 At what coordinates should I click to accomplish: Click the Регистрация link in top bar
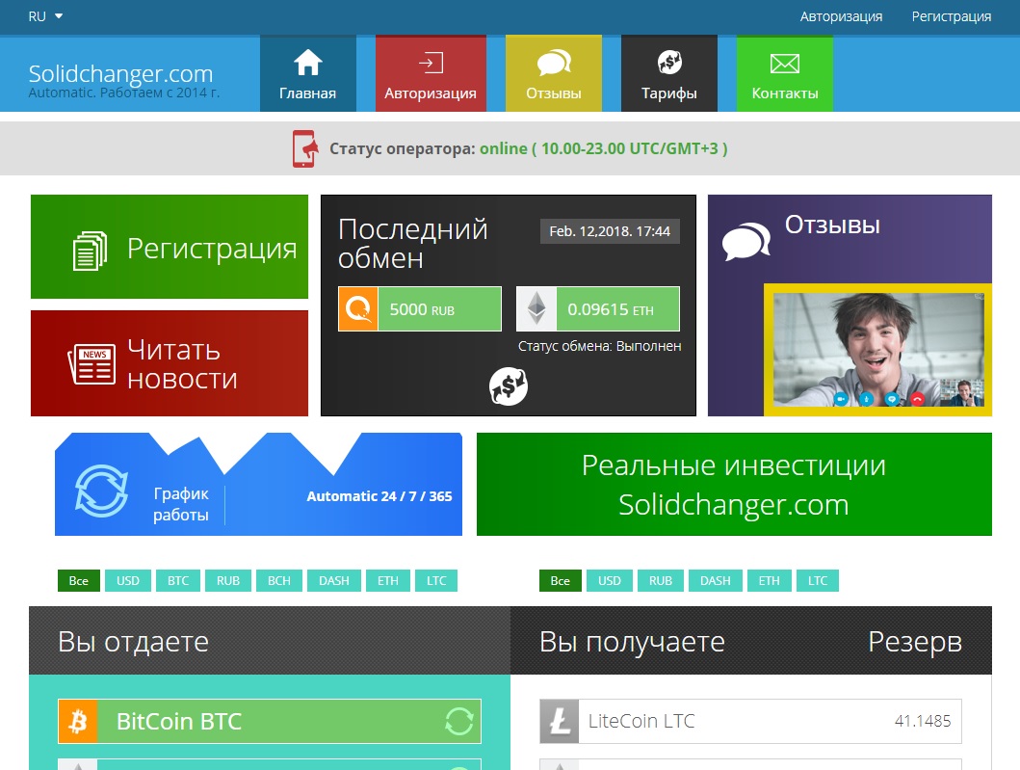click(951, 17)
